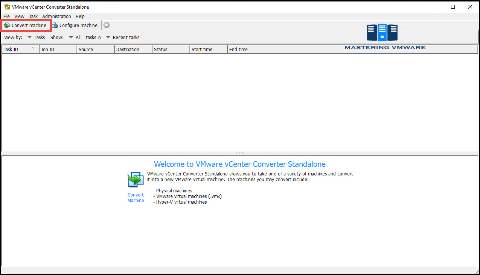Image resolution: width=480 pixels, height=275 pixels.
Task: Click the 'Physical machines' list text
Action: tap(174, 191)
